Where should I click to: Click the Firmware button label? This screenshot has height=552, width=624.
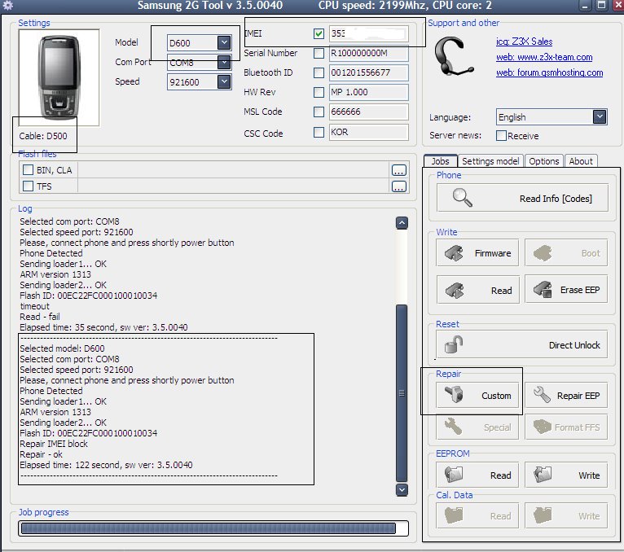tap(493, 253)
